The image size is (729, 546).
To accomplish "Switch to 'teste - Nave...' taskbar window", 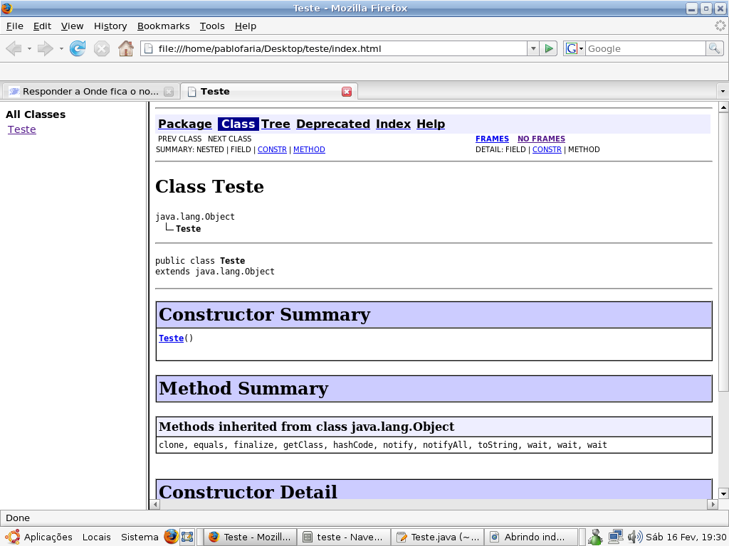I will tap(344, 537).
